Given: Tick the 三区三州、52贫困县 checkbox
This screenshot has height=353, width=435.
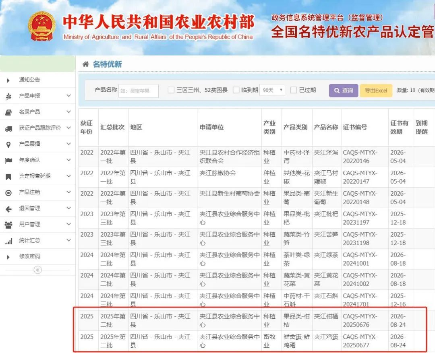Looking at the screenshot, I should pos(171,90).
